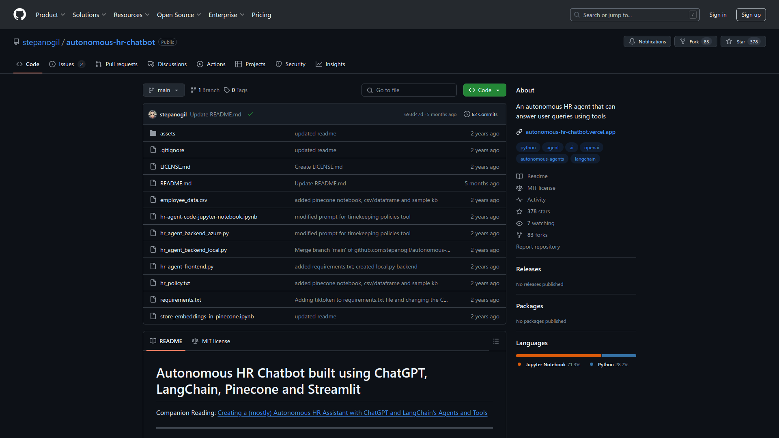Viewport: 779px width, 438px height.
Task: Select the README tab in the file viewer
Action: point(166,341)
